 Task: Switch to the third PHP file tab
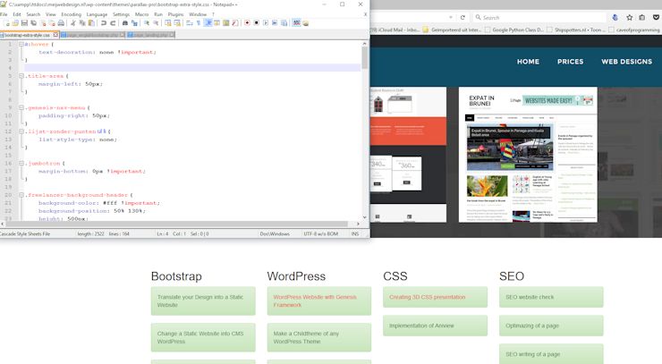150,35
